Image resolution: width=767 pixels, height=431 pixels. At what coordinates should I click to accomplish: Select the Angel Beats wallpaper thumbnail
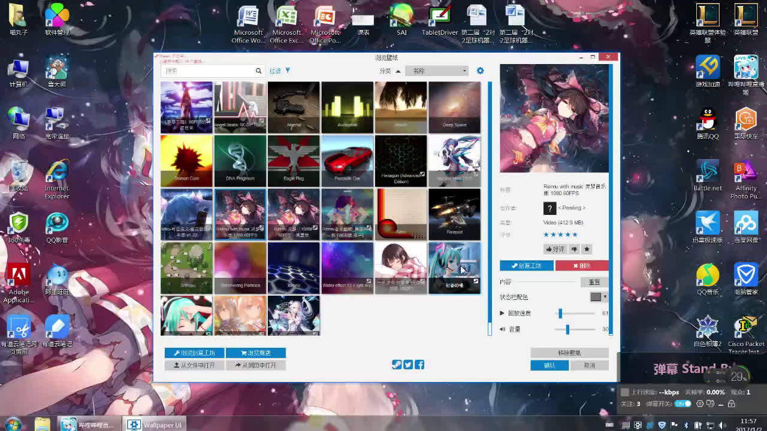[x=240, y=107]
